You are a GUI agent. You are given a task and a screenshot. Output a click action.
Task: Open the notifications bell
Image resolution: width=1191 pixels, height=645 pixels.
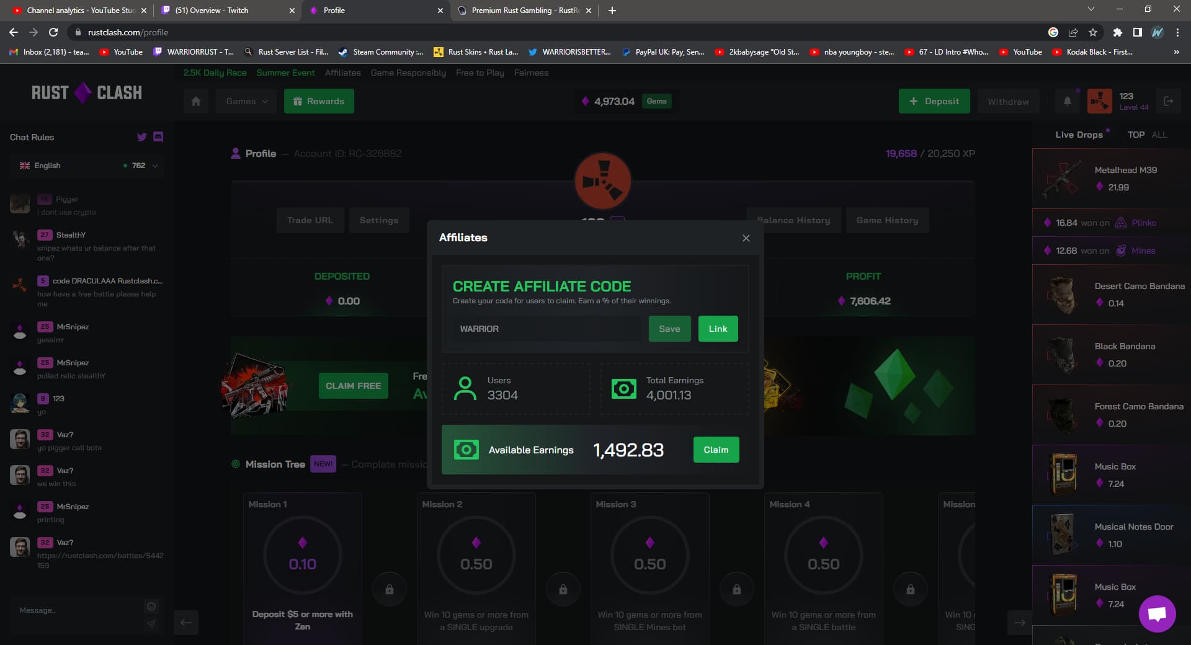point(1067,101)
